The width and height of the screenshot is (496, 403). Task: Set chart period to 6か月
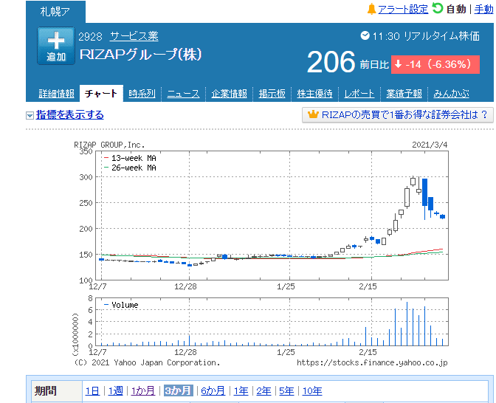click(x=213, y=391)
